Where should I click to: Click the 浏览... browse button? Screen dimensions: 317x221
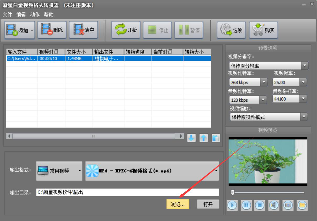coord(178,204)
